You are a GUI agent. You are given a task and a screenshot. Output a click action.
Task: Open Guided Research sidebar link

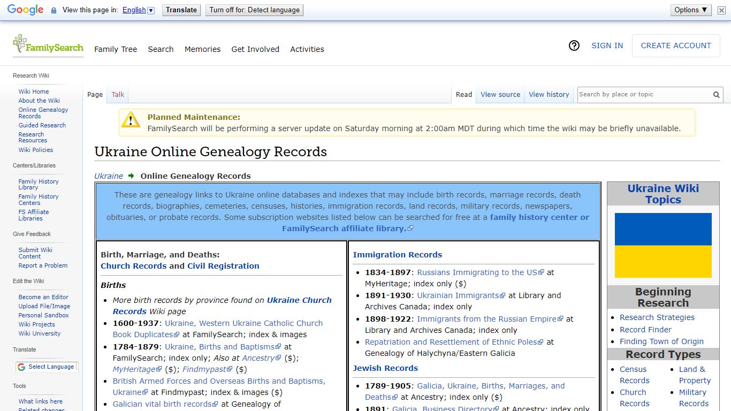42,125
